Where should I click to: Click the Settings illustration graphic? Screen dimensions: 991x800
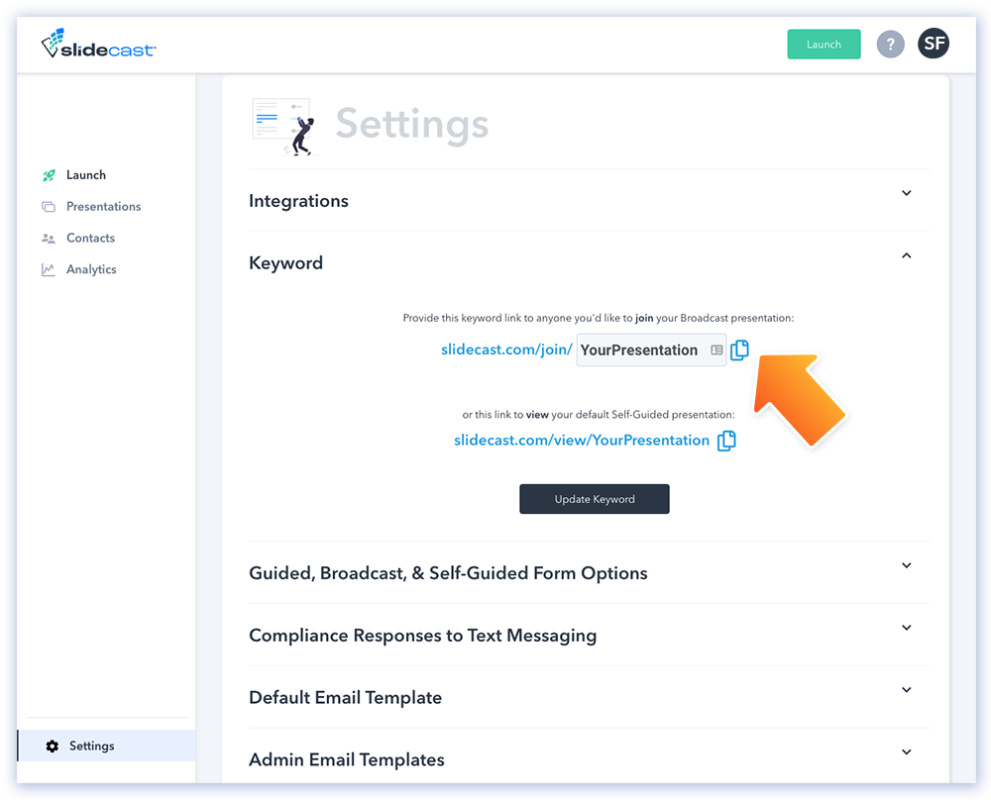[x=285, y=127]
